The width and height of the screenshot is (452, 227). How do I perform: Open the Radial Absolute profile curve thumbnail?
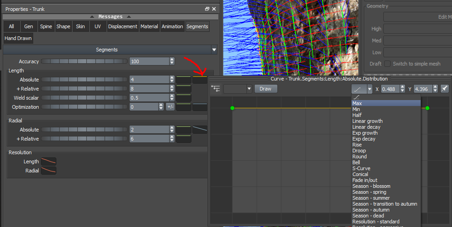(200, 130)
